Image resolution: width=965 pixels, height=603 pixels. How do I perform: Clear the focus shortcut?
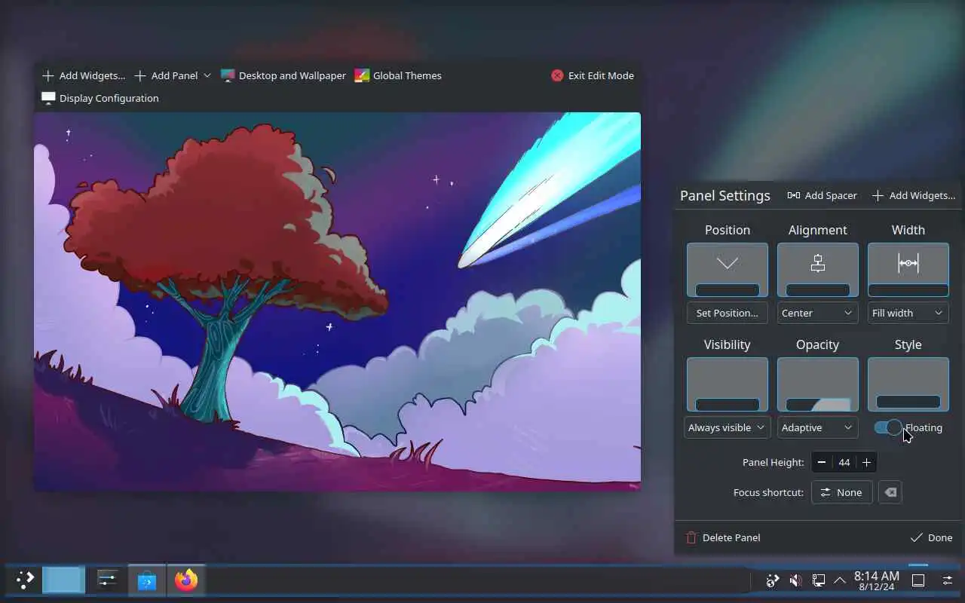click(890, 492)
